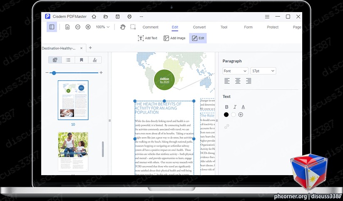Open the more options ellipsis menu
The height and width of the screenshot is (201, 343).
141,16
